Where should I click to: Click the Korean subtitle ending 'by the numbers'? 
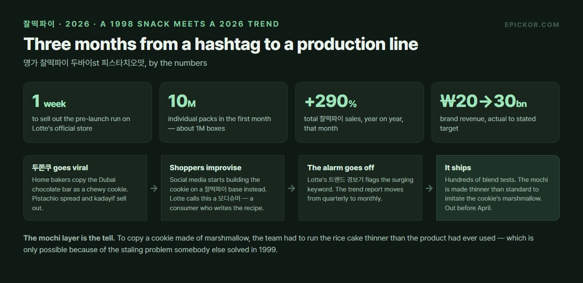coord(115,63)
